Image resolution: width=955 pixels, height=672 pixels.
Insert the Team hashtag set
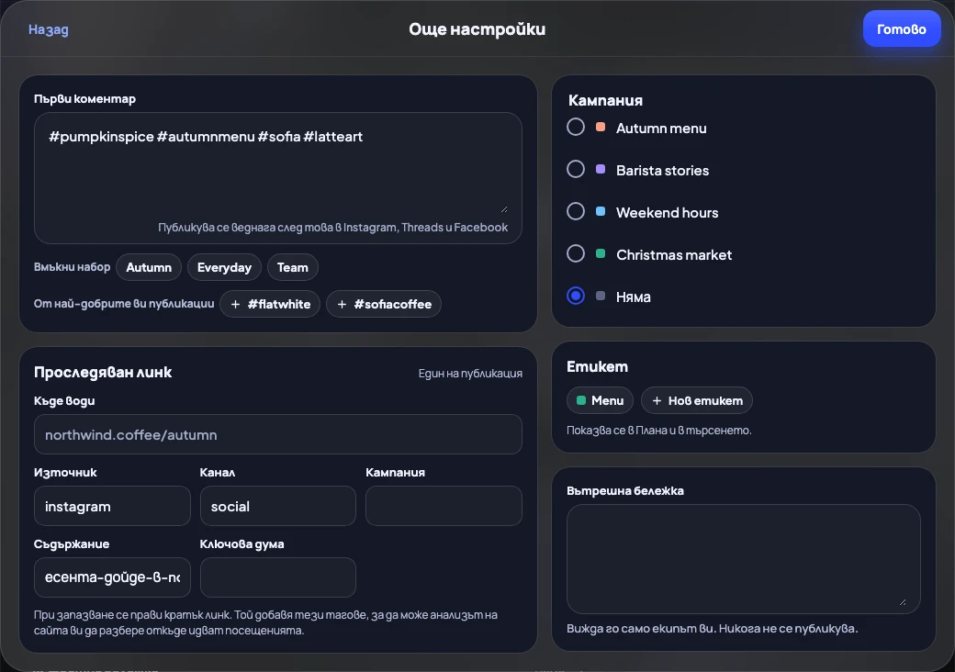tap(292, 267)
